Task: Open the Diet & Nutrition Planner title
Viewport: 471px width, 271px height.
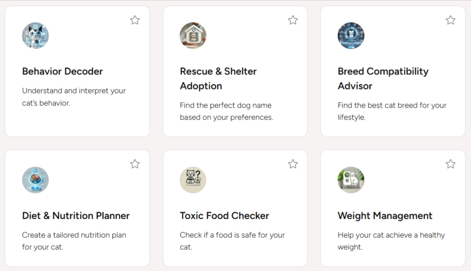Action: pyautogui.click(x=76, y=216)
